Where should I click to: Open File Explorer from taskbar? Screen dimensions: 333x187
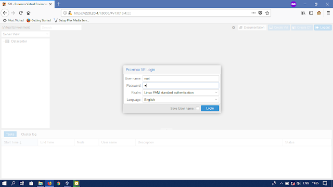click(x=41, y=183)
